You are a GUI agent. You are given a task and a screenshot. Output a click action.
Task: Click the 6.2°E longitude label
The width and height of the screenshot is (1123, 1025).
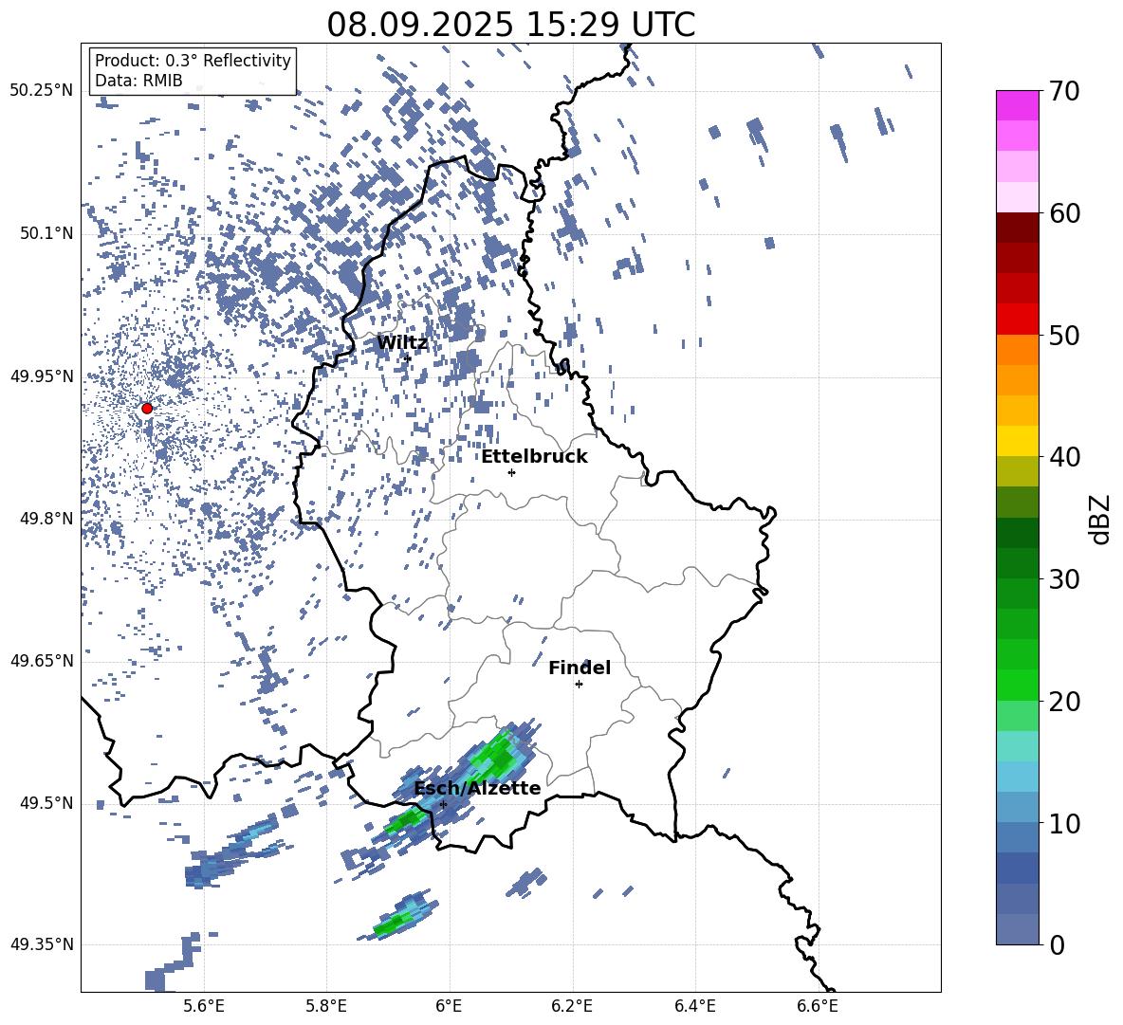(572, 1007)
